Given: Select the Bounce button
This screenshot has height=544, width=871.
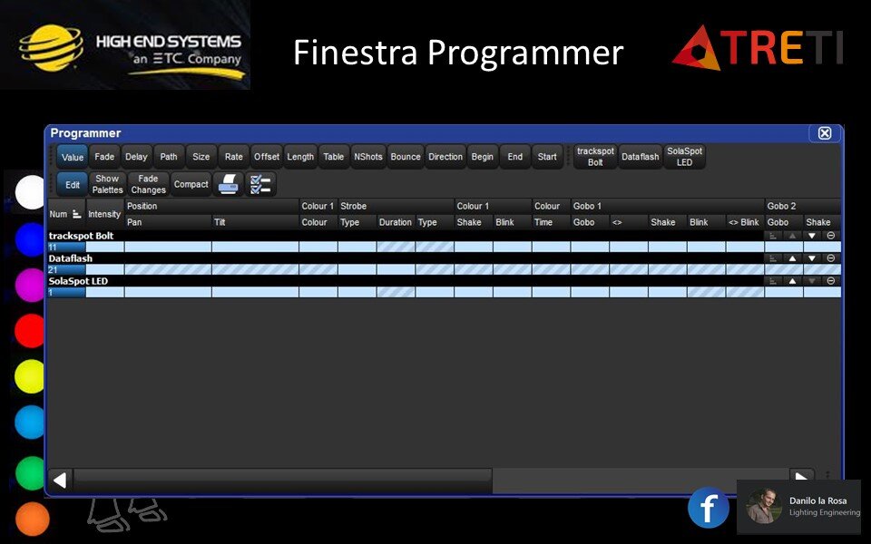Looking at the screenshot, I should (406, 157).
